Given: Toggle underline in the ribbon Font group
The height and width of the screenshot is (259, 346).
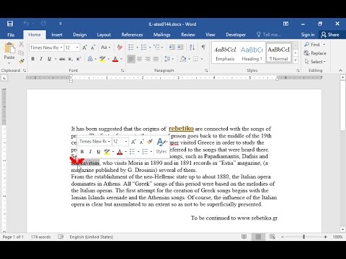Looking at the screenshot, I should point(49,59).
